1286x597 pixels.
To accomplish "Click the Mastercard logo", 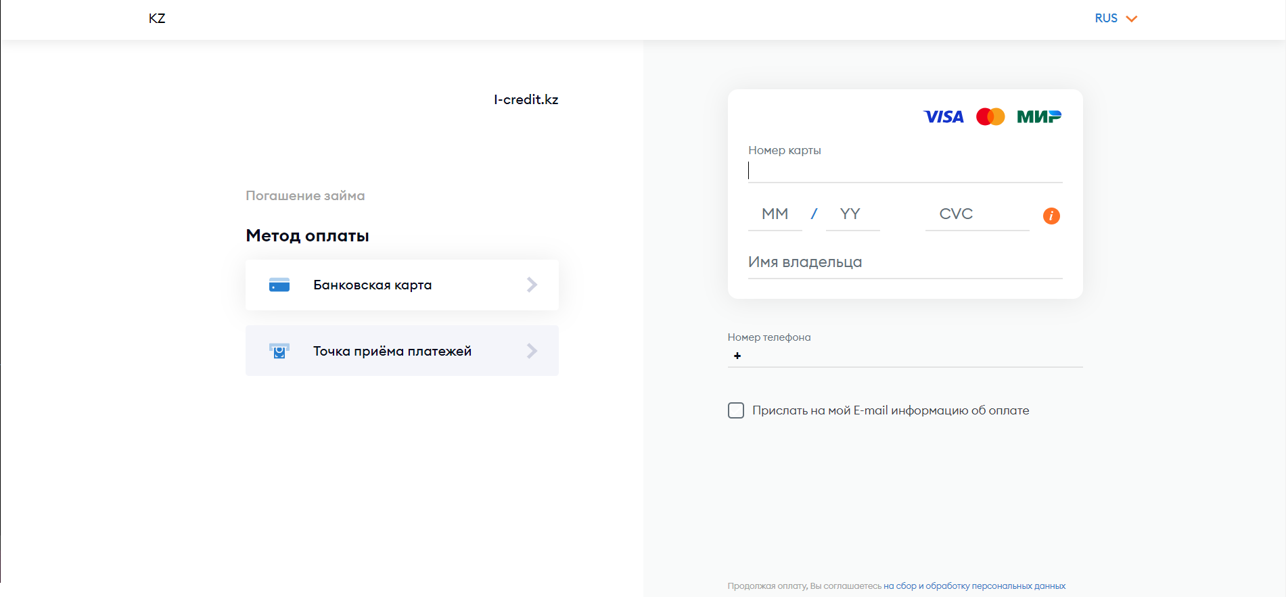I will (990, 117).
